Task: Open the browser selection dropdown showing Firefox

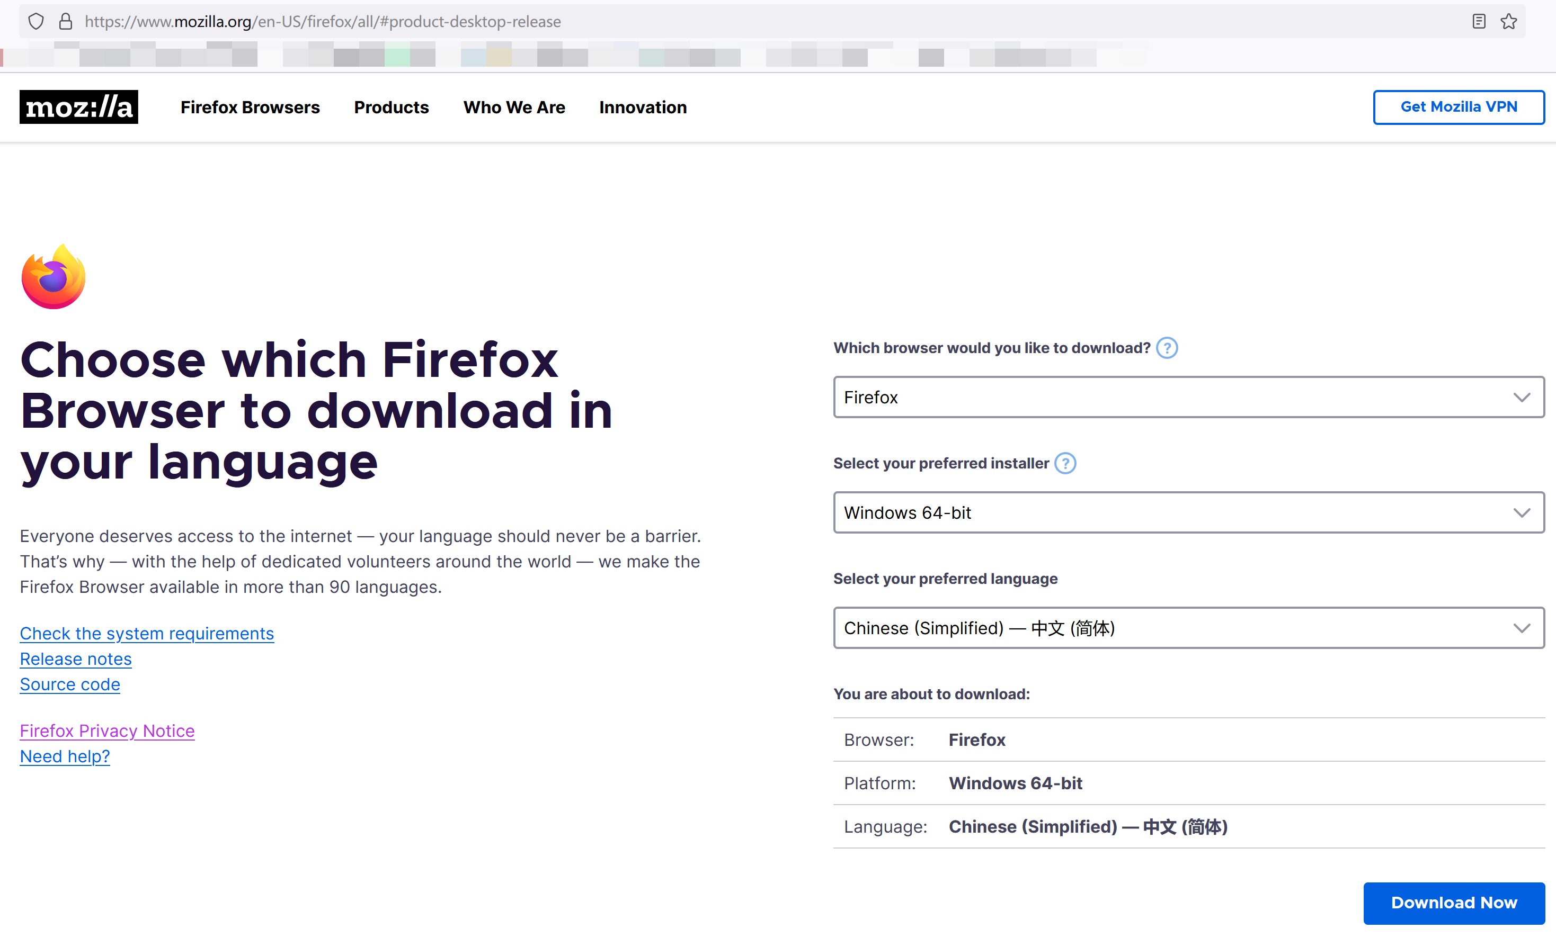Action: tap(1187, 397)
